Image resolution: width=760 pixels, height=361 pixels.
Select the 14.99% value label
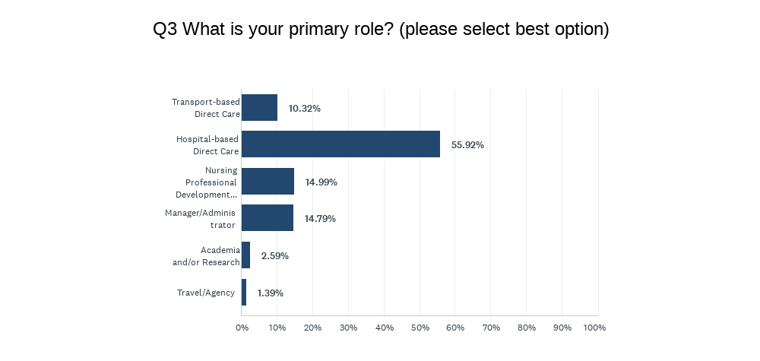[x=321, y=182]
